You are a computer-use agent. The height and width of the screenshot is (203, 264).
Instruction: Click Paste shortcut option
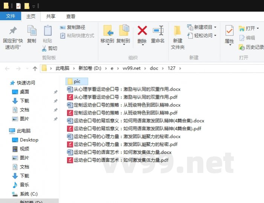(77, 36)
